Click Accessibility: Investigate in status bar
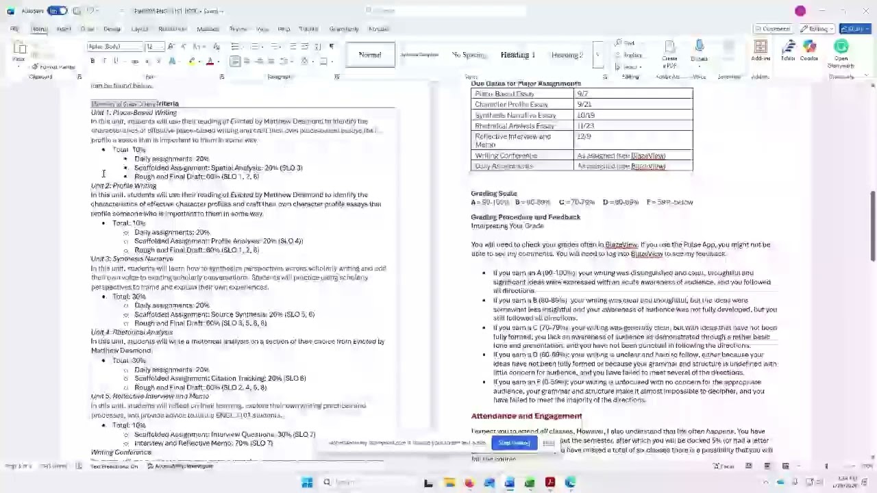 180,466
